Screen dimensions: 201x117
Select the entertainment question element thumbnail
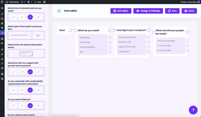pyautogui.click(x=26, y=17)
